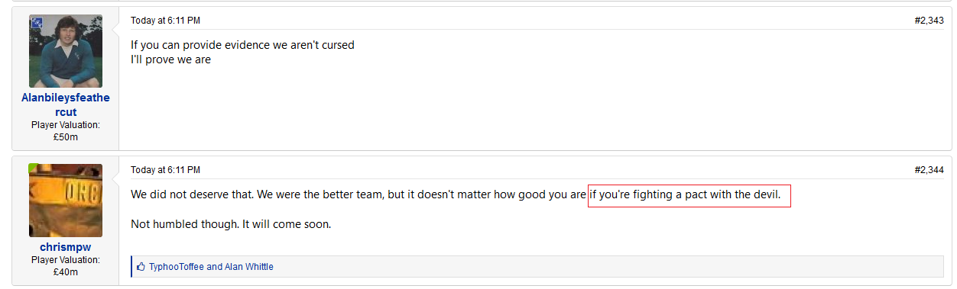The image size is (957, 289).
Task: Click the "I'll prove we are" line
Action: pyautogui.click(x=170, y=59)
